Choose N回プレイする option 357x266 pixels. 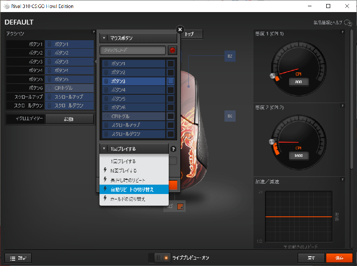tap(134, 171)
